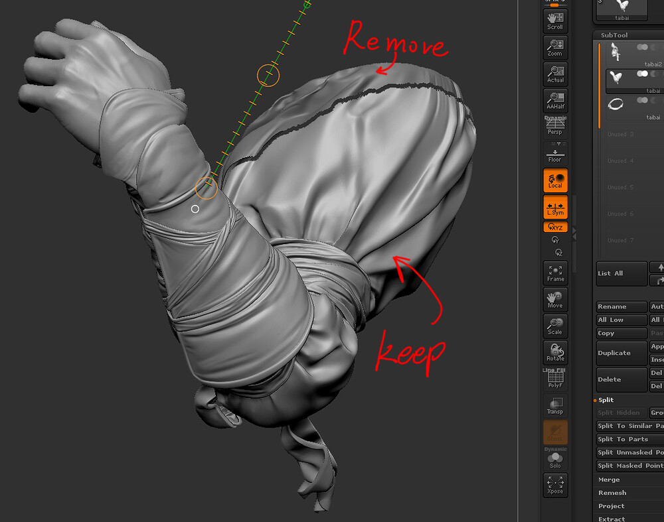
Task: Expand the Project section
Action: coord(611,506)
